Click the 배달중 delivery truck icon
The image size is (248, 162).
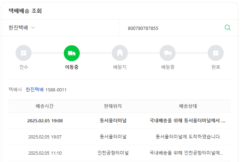pyautogui.click(x=168, y=53)
